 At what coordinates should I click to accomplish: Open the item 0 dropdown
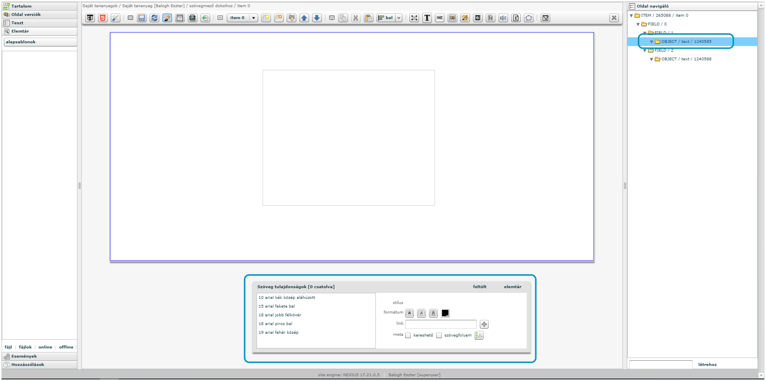click(x=253, y=18)
